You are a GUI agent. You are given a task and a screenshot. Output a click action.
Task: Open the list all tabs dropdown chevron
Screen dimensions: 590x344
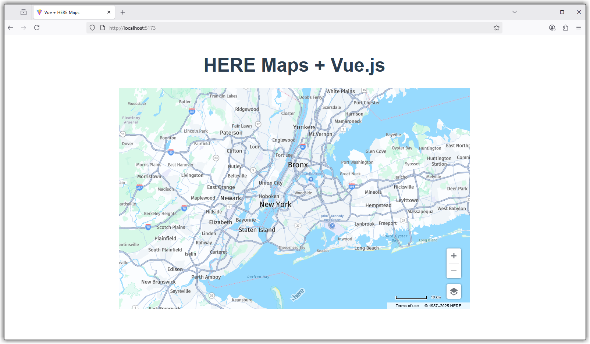514,12
